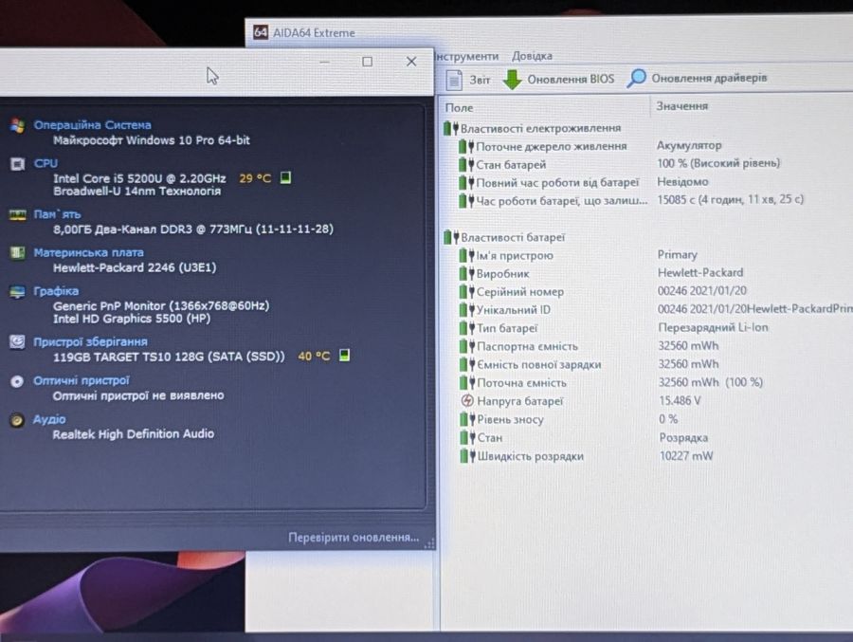Viewport: 853px width, 642px height.
Task: Click battery icon beside Стан
Action: [x=466, y=437]
